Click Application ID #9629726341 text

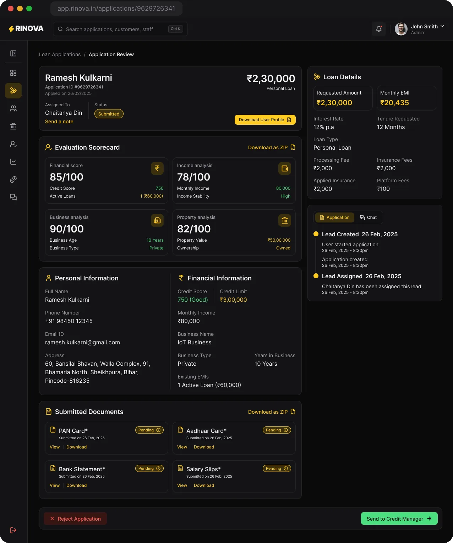tap(74, 87)
